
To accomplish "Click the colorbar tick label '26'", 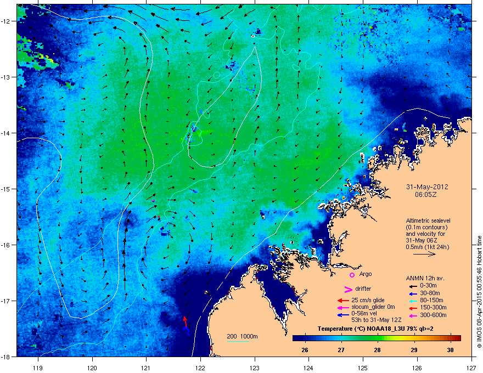I will [305, 350].
